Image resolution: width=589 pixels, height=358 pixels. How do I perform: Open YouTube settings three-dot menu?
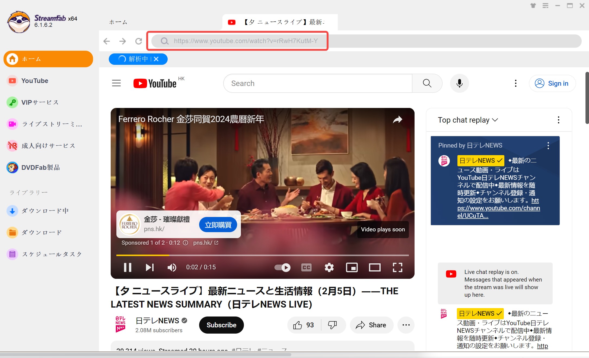(515, 83)
